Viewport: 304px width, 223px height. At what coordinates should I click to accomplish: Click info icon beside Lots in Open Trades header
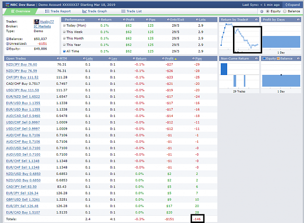(84, 58)
